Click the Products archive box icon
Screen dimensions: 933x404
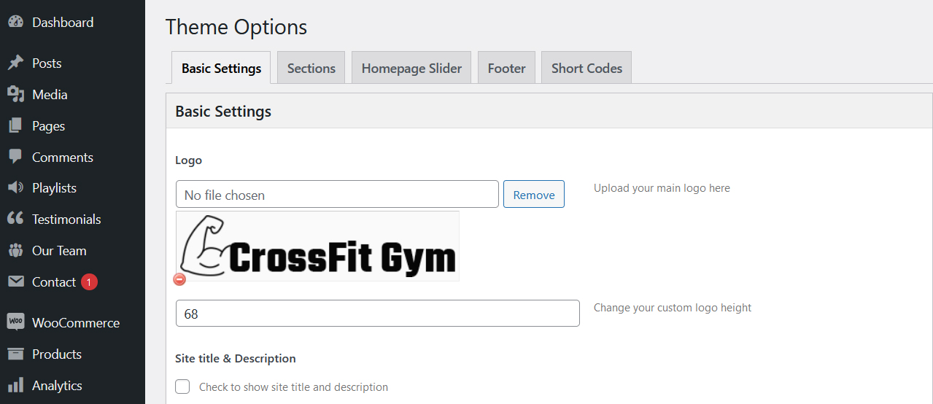[15, 354]
